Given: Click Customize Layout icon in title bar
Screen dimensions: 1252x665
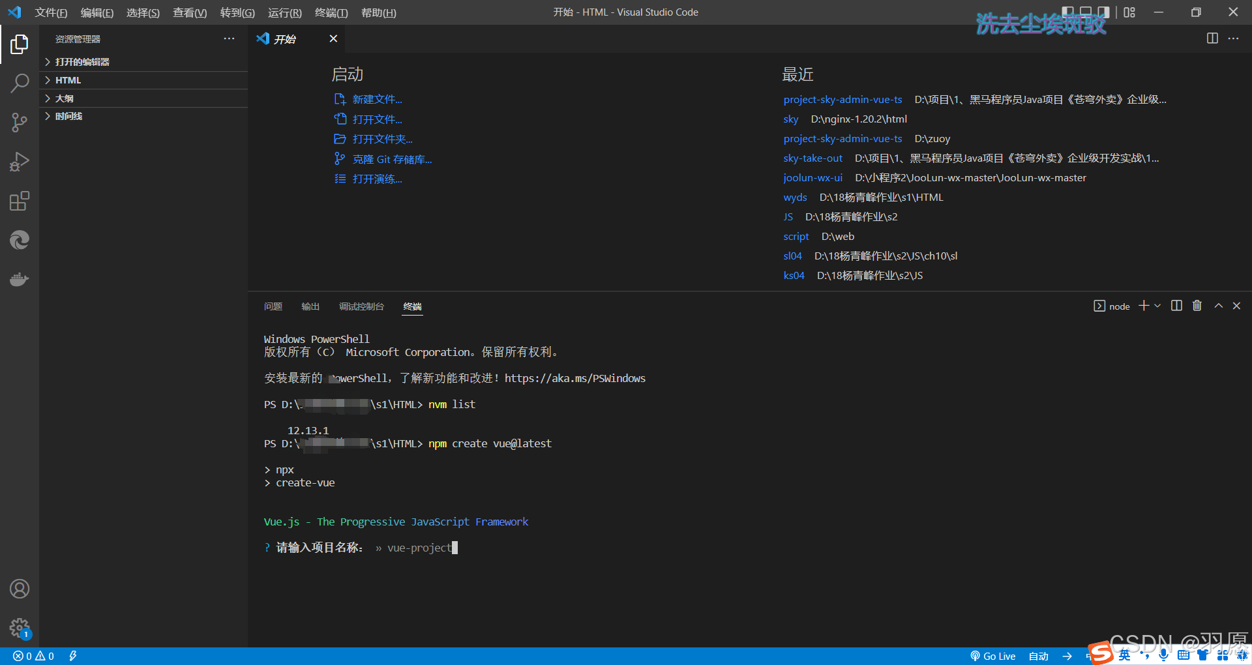Looking at the screenshot, I should [1129, 12].
